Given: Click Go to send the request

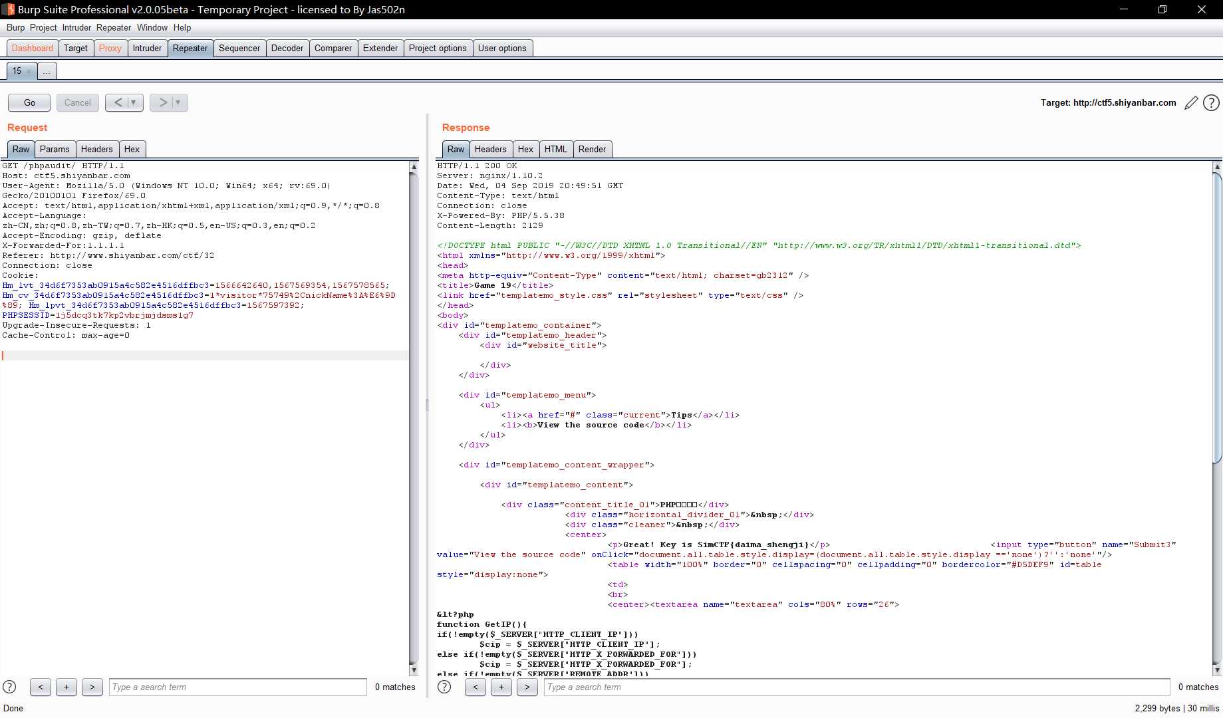Looking at the screenshot, I should 29,102.
